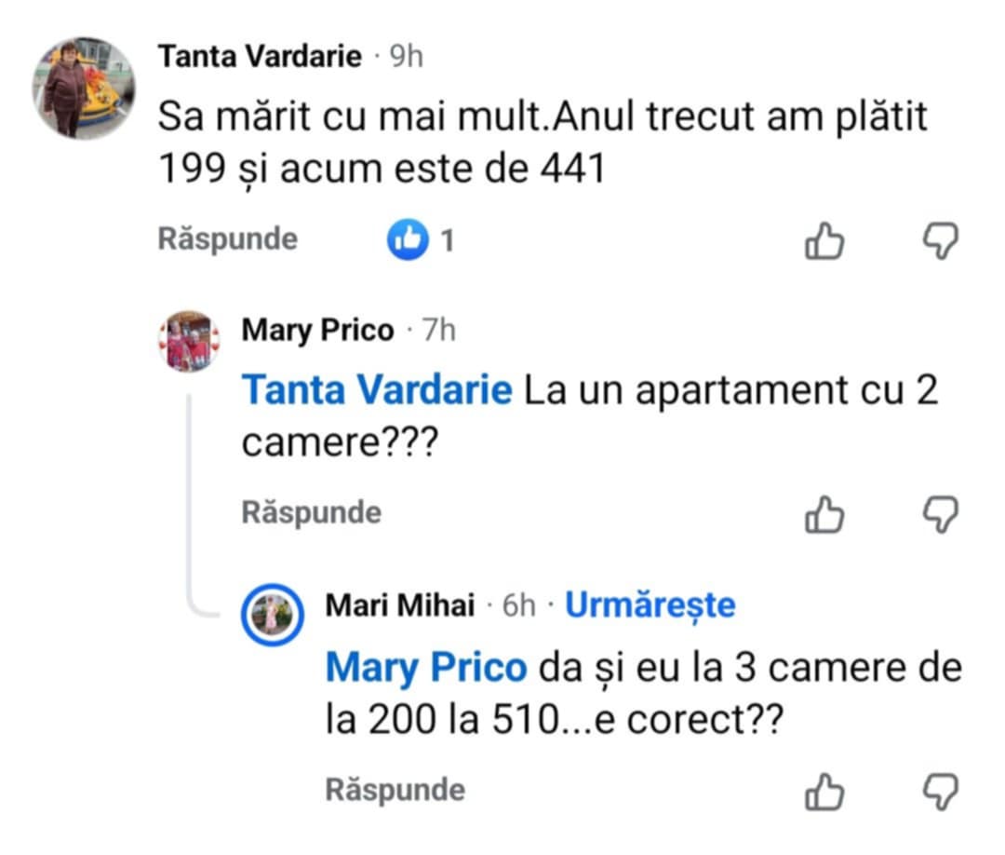The image size is (1005, 855).
Task: Open Mary Prico author name
Action: point(317,331)
